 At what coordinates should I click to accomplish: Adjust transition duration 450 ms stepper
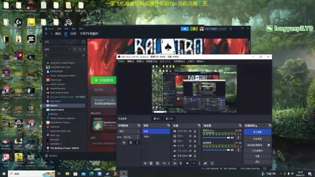click(137, 137)
